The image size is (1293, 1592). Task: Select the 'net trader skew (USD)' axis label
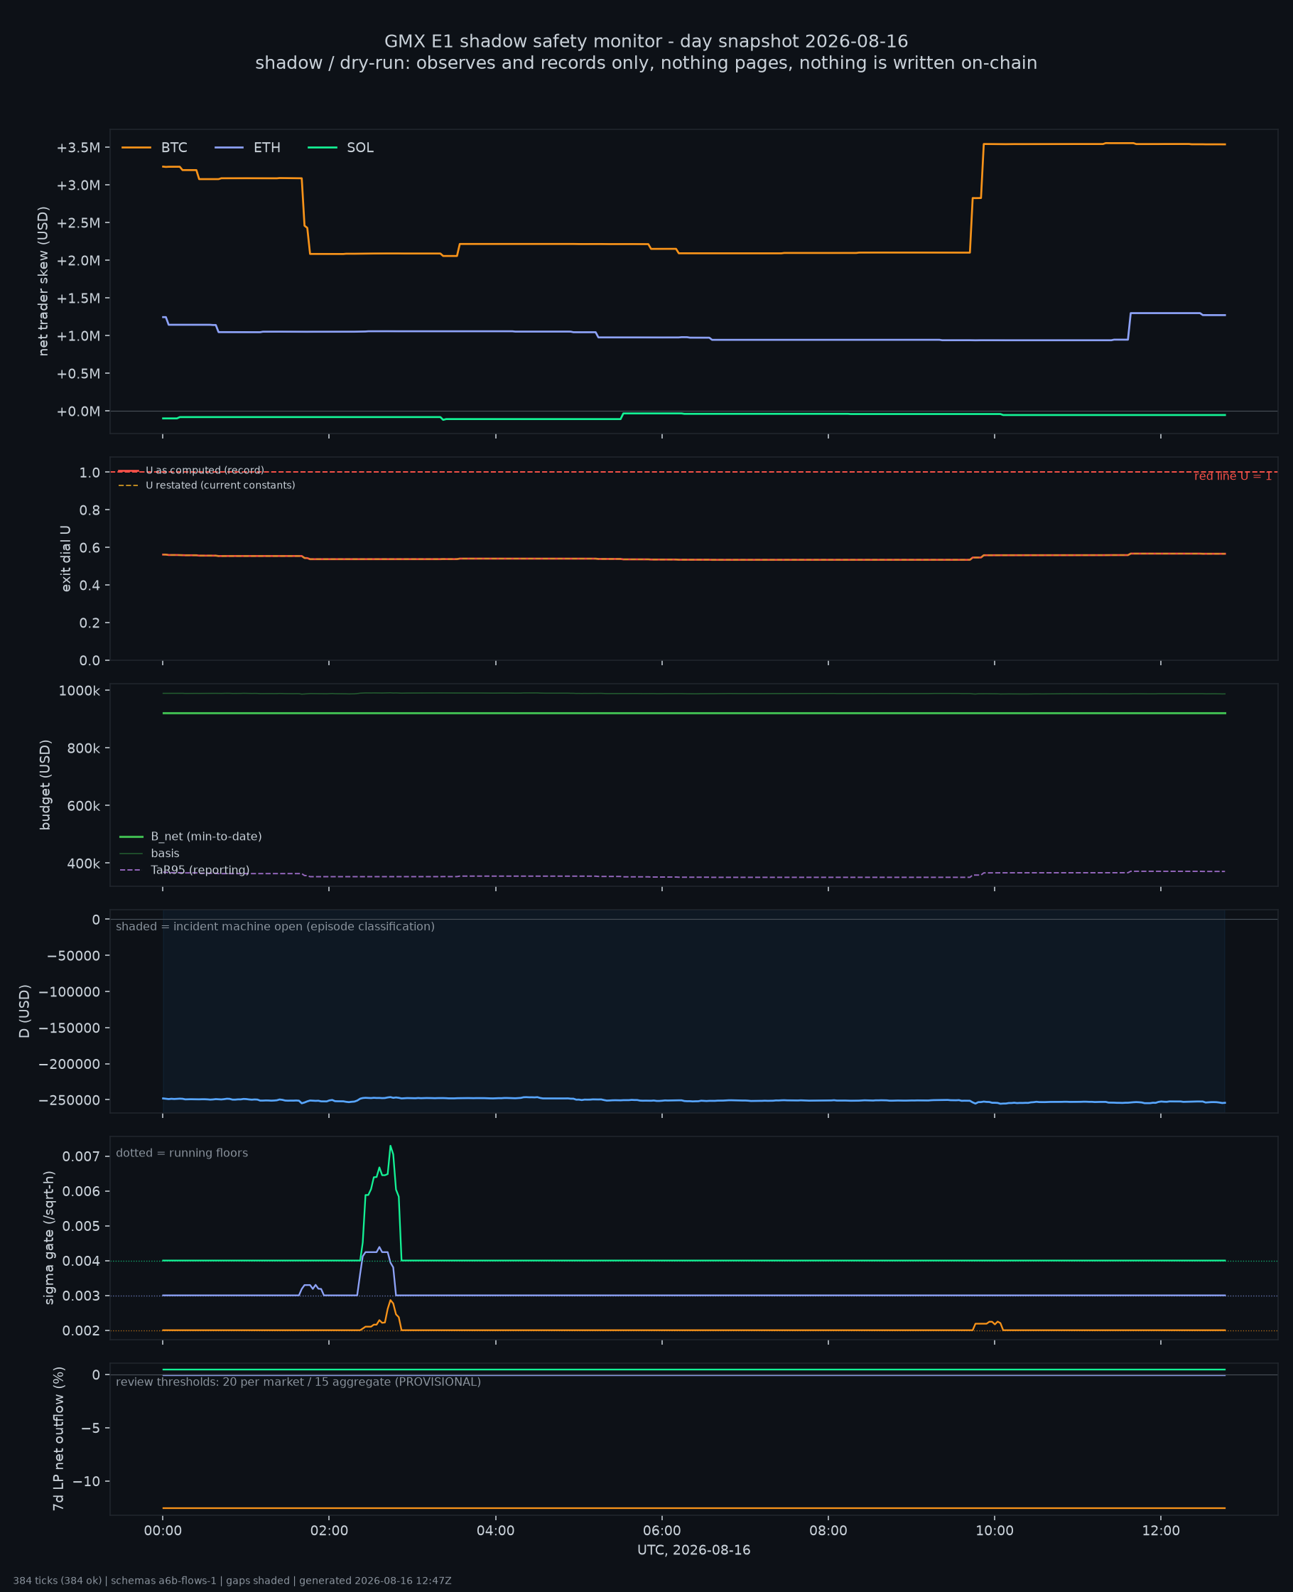(43, 281)
